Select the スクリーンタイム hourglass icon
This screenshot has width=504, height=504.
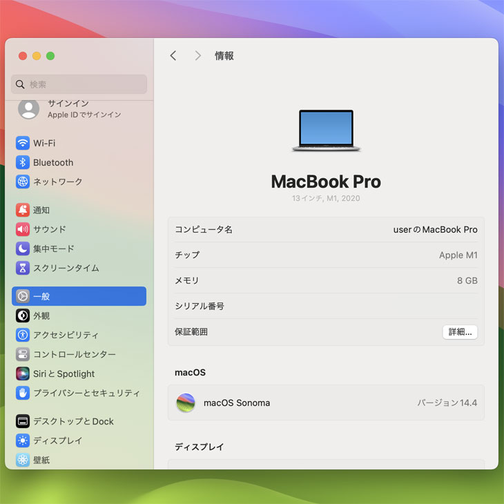pyautogui.click(x=23, y=268)
